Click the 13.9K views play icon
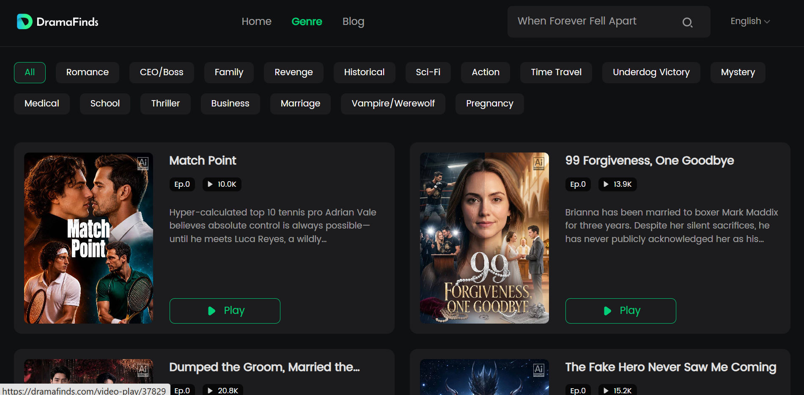The width and height of the screenshot is (804, 395). pos(606,184)
